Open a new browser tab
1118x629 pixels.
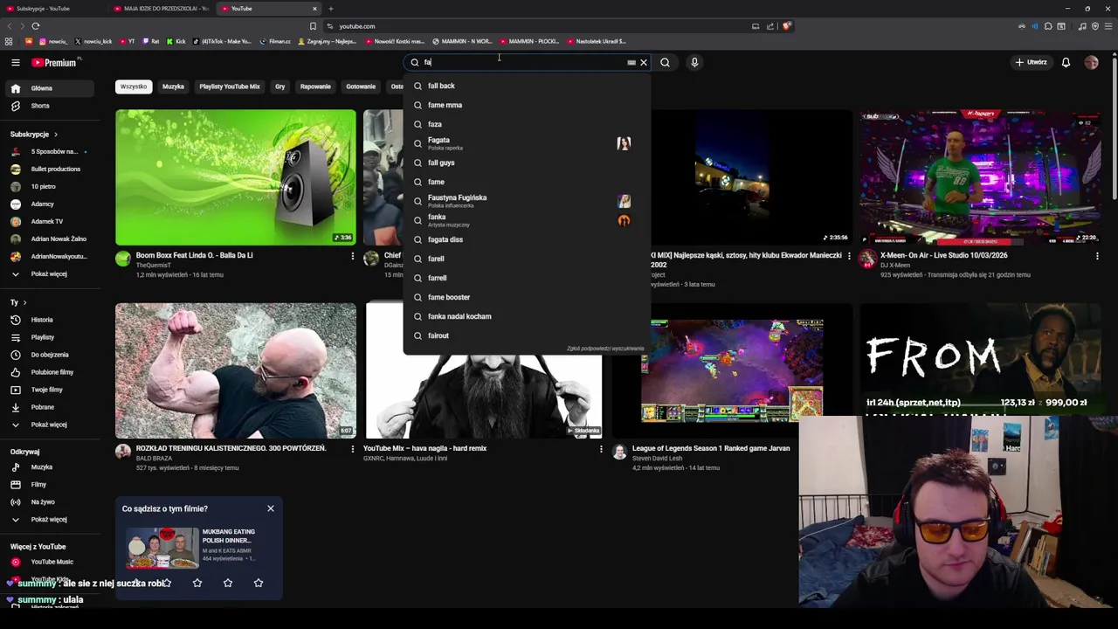point(331,9)
